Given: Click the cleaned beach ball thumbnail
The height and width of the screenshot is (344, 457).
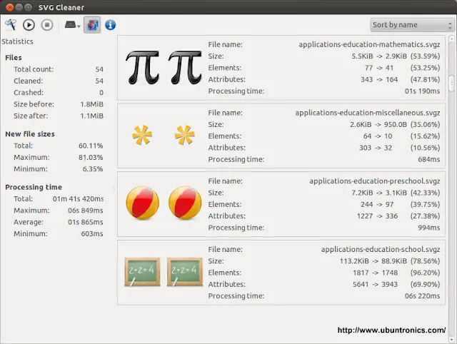Looking at the screenshot, I should 185,203.
